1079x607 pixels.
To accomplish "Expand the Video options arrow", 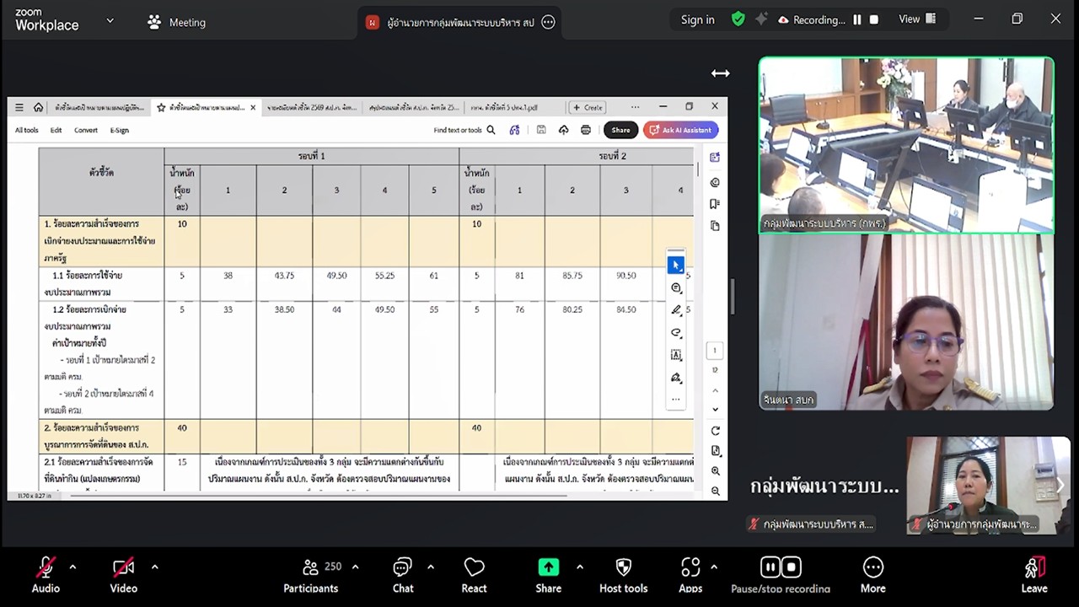I will (154, 567).
